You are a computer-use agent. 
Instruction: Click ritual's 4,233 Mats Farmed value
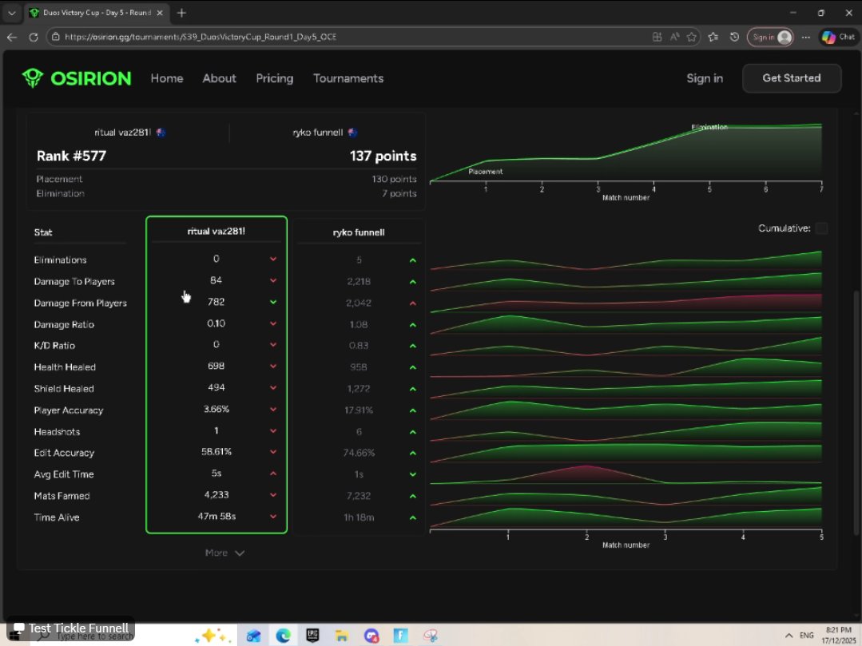[x=216, y=495]
